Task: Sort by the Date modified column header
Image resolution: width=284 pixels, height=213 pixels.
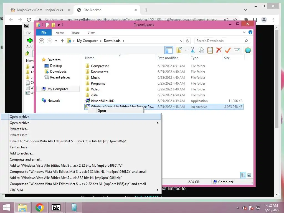Action: (168, 58)
